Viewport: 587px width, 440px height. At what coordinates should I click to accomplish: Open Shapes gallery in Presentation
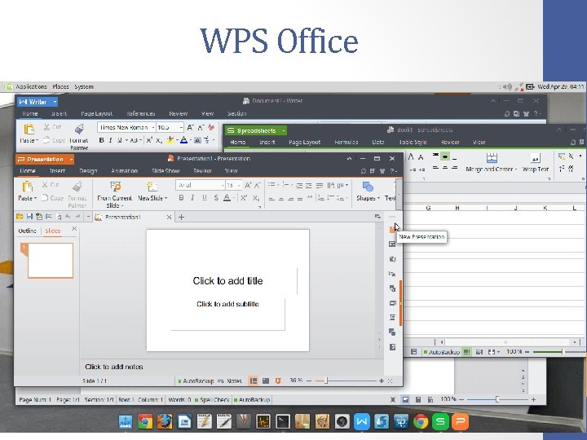pos(366,191)
